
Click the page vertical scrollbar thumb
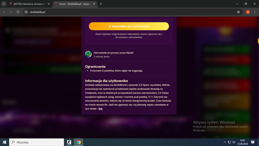click(258, 41)
